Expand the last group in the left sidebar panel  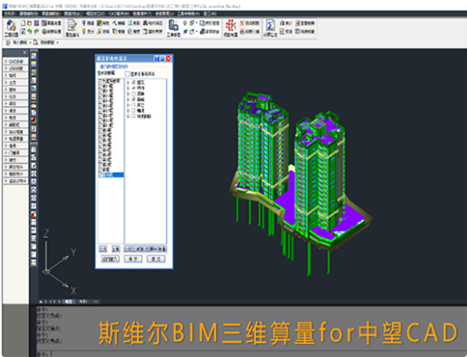tap(16, 181)
